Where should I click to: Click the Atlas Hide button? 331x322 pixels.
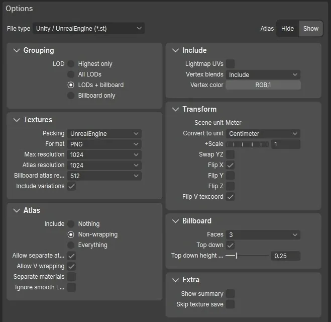[x=287, y=29]
